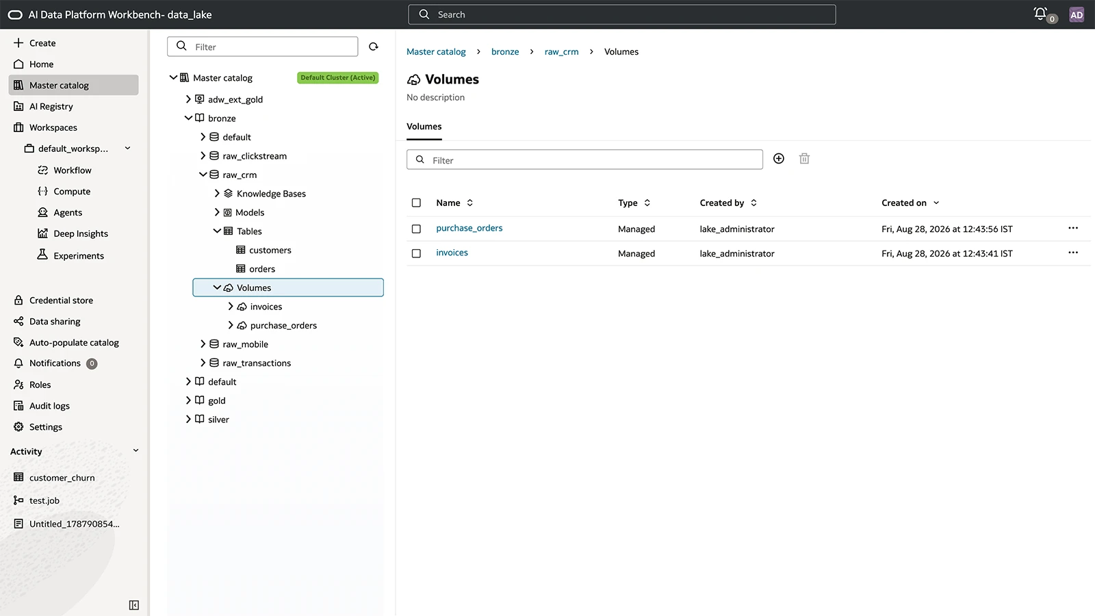Open the purchase_orders volume link
This screenshot has height=616, width=1095.
tap(469, 229)
